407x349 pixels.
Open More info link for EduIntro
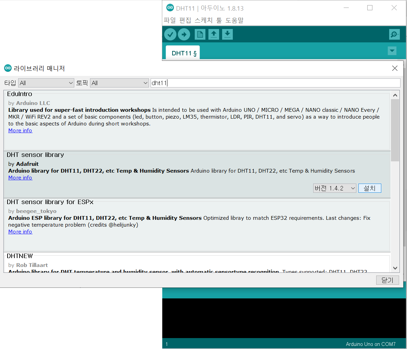[20, 131]
